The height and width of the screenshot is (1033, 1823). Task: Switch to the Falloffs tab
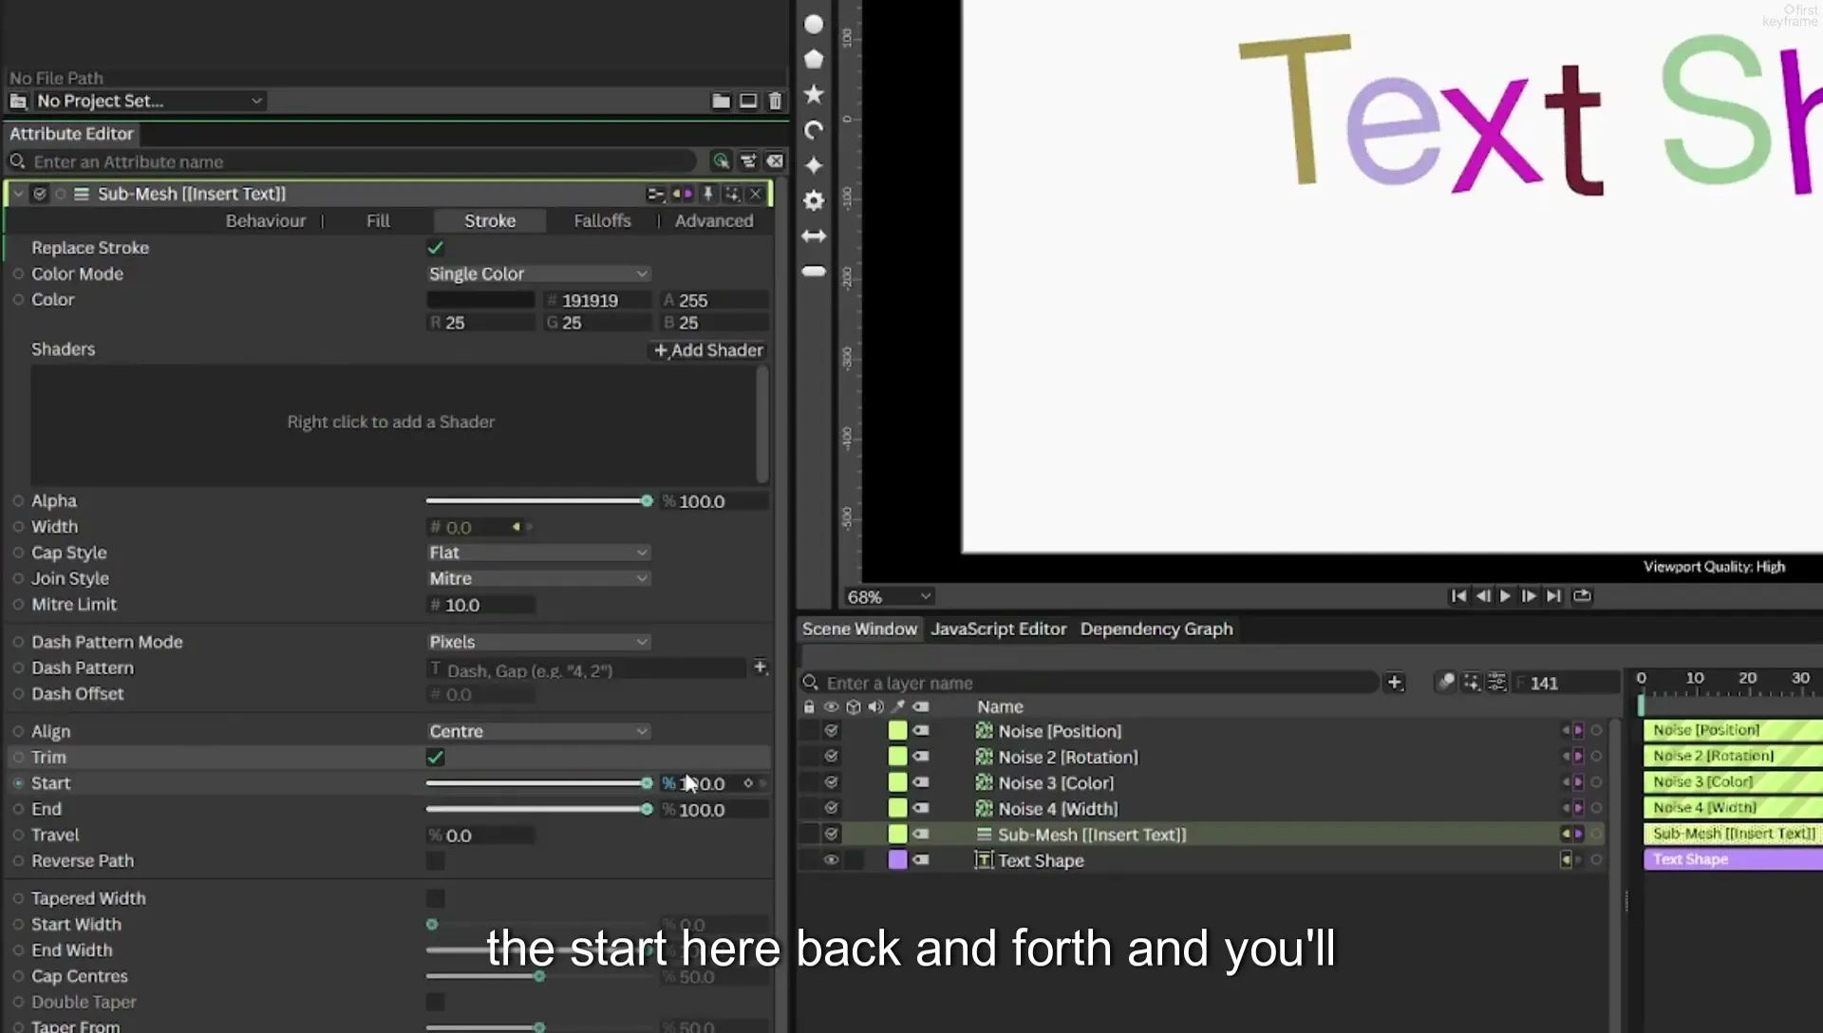(602, 220)
